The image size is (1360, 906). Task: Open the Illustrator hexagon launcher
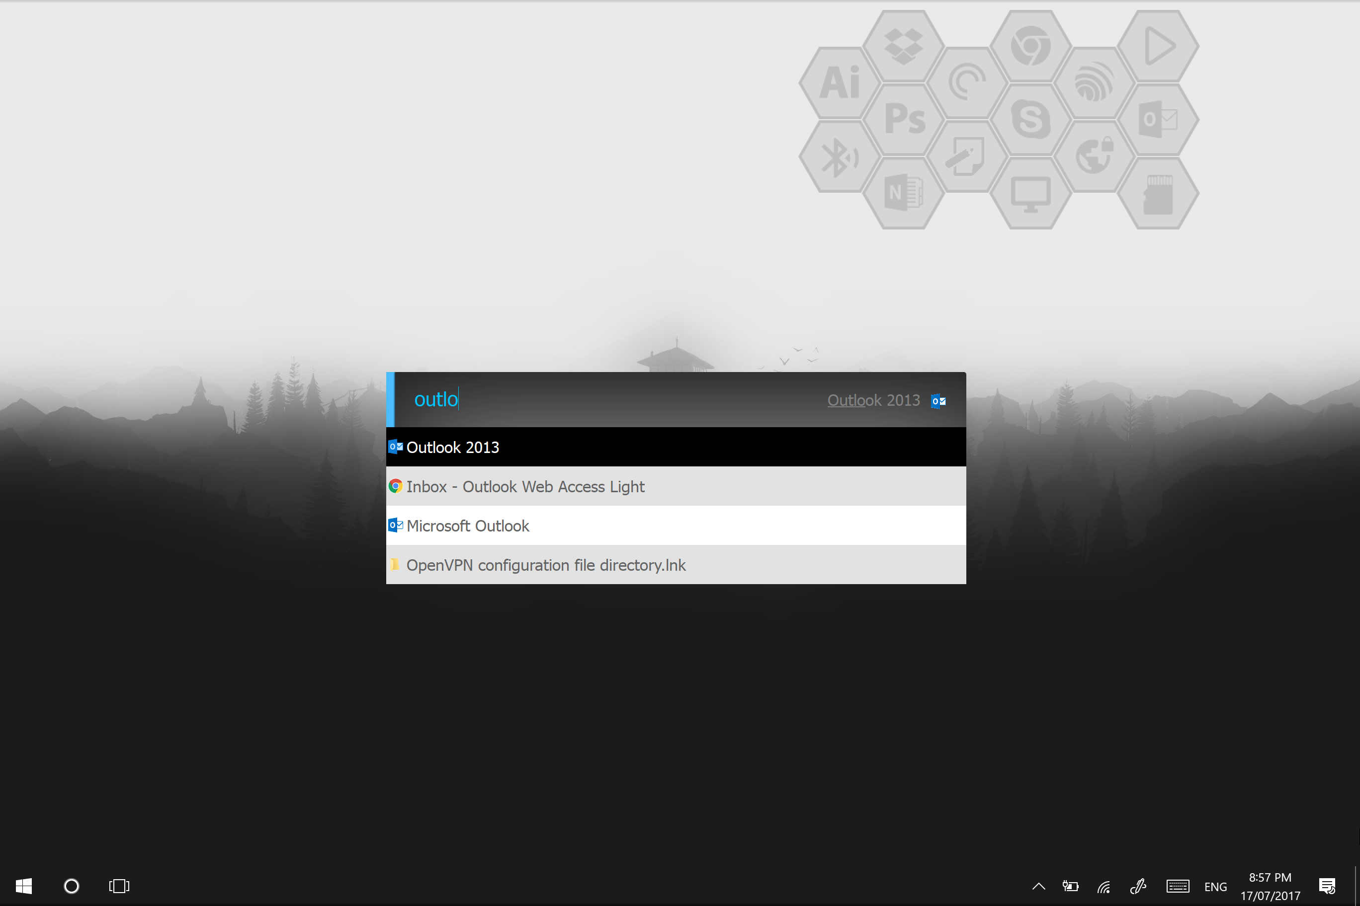tap(840, 82)
